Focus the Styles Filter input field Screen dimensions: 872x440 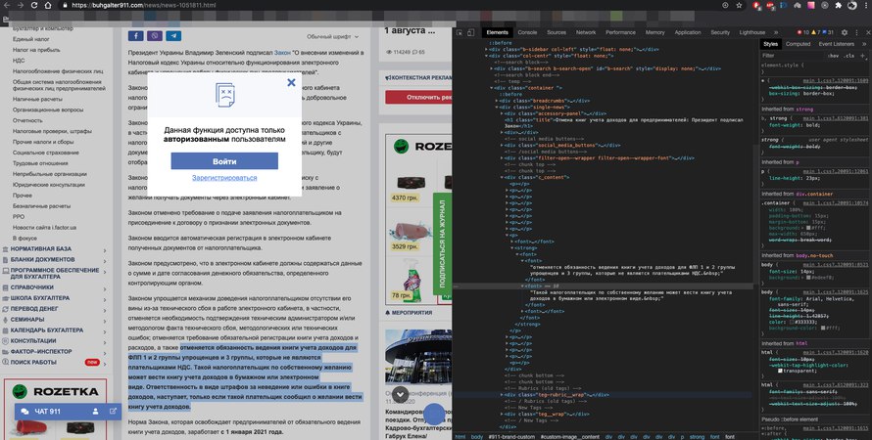click(x=793, y=56)
